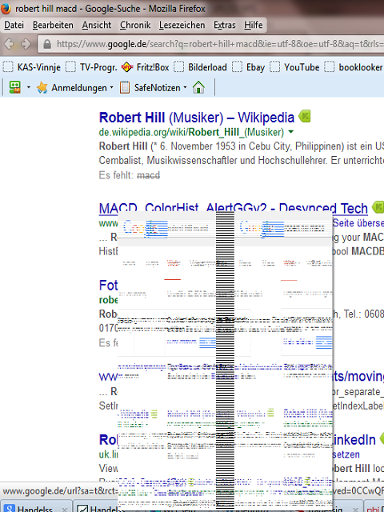Expand dropdown arrow after de.wikipedia.org URL
This screenshot has width=384, height=512.
tap(291, 132)
